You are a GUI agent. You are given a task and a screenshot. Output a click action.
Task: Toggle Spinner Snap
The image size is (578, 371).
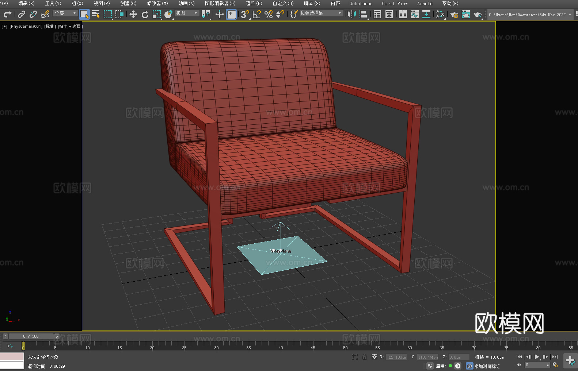(280, 14)
